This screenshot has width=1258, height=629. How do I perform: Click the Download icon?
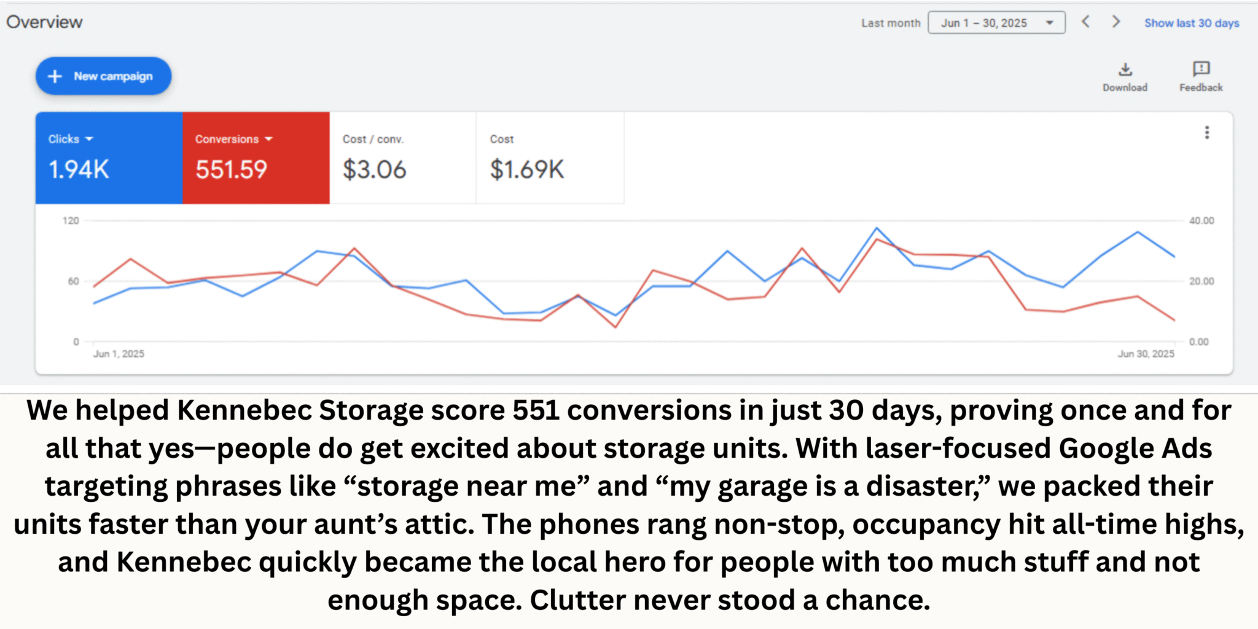pyautogui.click(x=1125, y=69)
